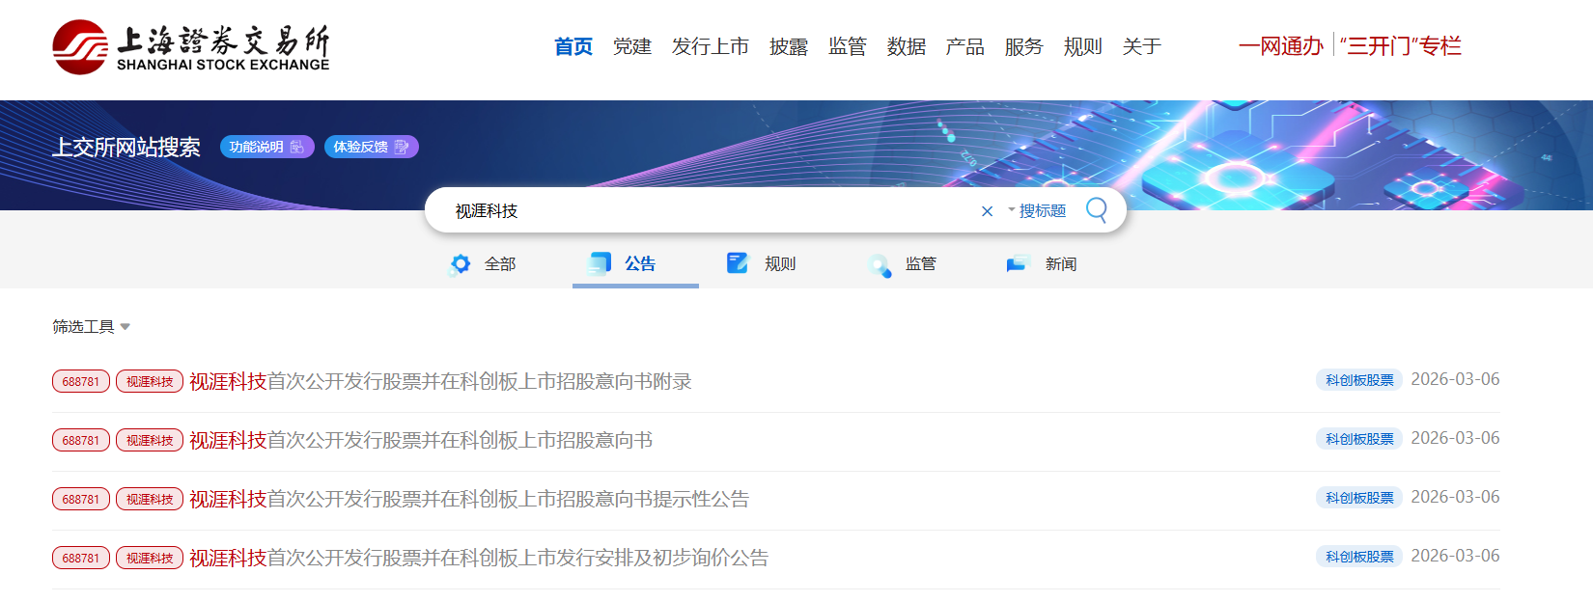
Task: Click the "三开门"专栏 link
Action: point(1401,45)
